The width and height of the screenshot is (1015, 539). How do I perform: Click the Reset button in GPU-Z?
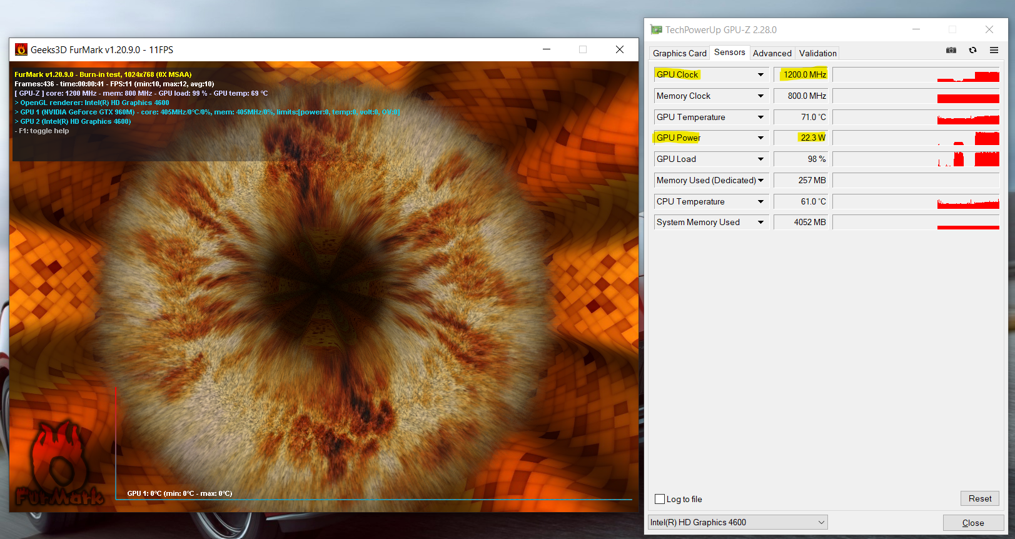coord(980,498)
